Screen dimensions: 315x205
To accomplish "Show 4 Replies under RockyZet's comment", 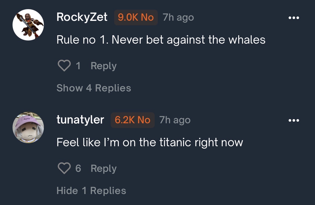I will point(94,88).
